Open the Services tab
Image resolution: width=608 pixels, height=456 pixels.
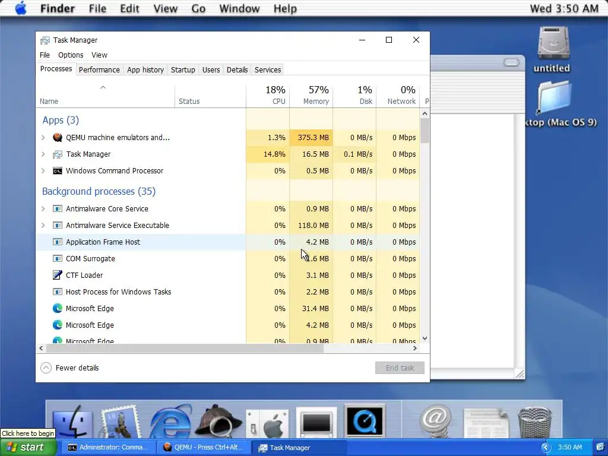[x=268, y=70]
